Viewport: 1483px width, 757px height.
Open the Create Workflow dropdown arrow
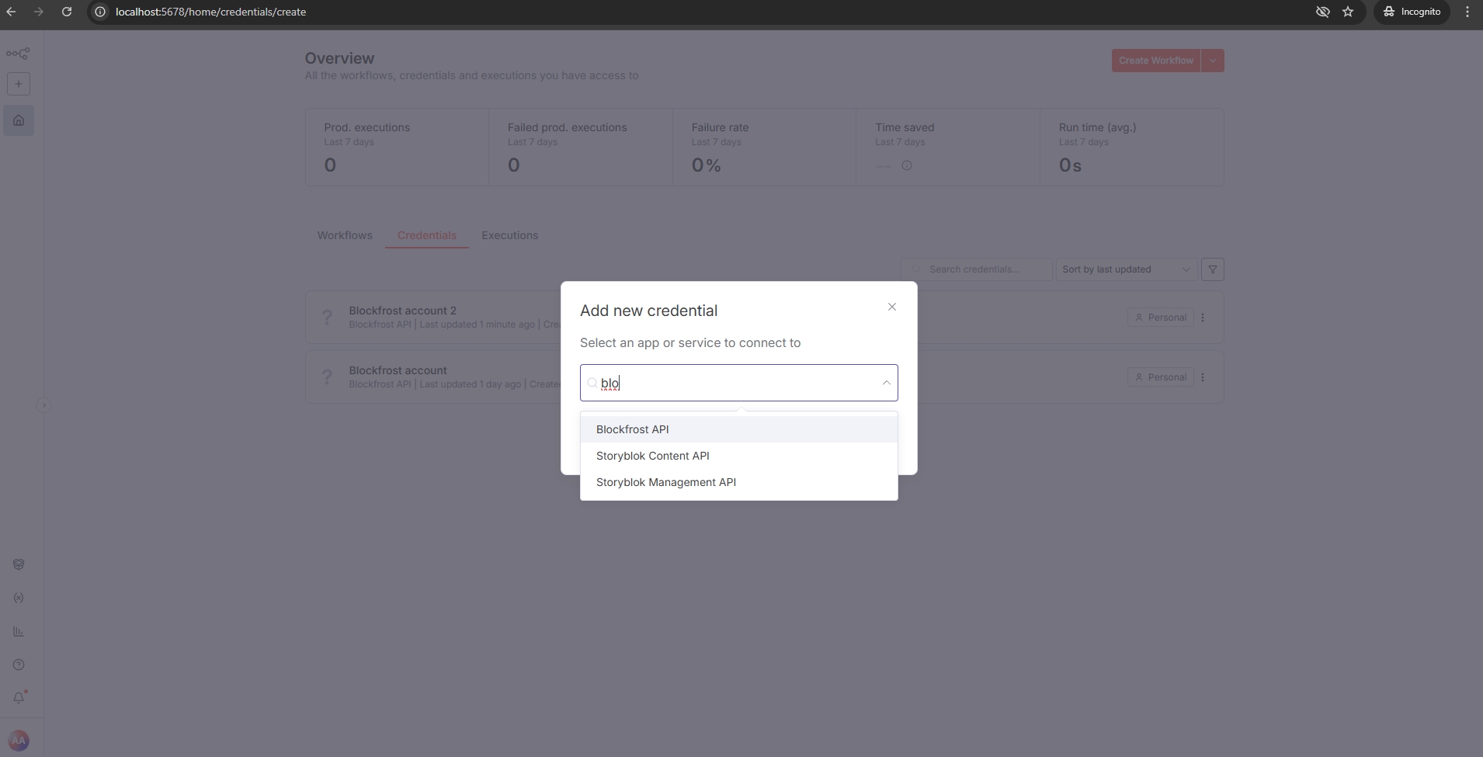coord(1213,61)
